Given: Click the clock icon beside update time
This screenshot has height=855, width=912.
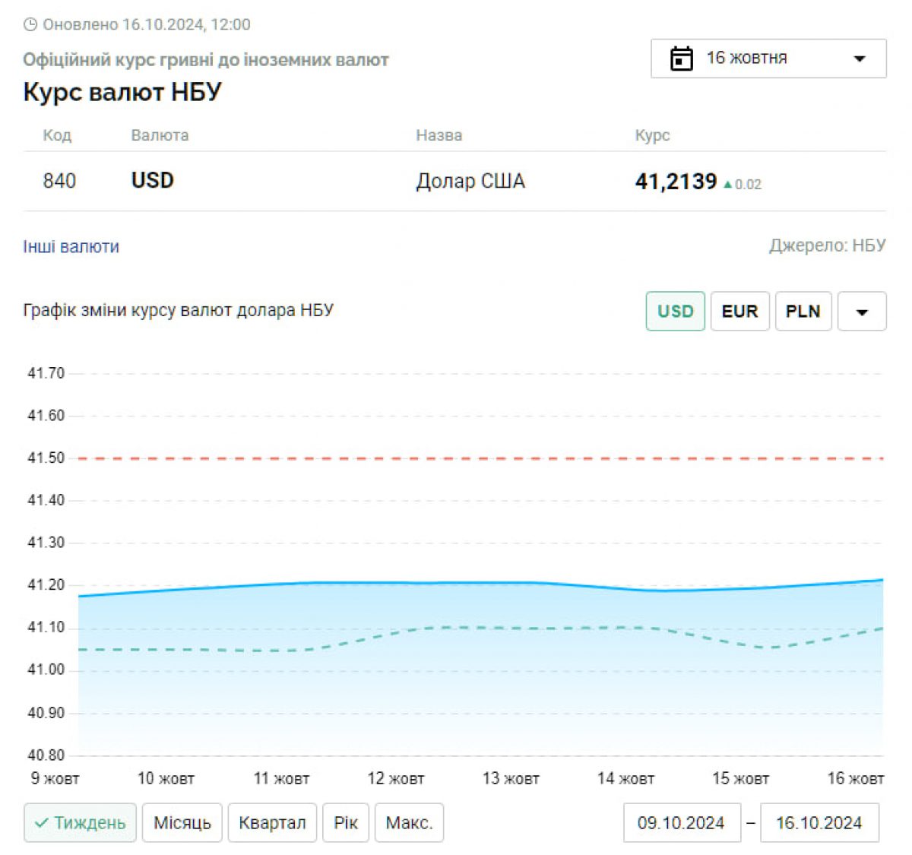Looking at the screenshot, I should [30, 24].
